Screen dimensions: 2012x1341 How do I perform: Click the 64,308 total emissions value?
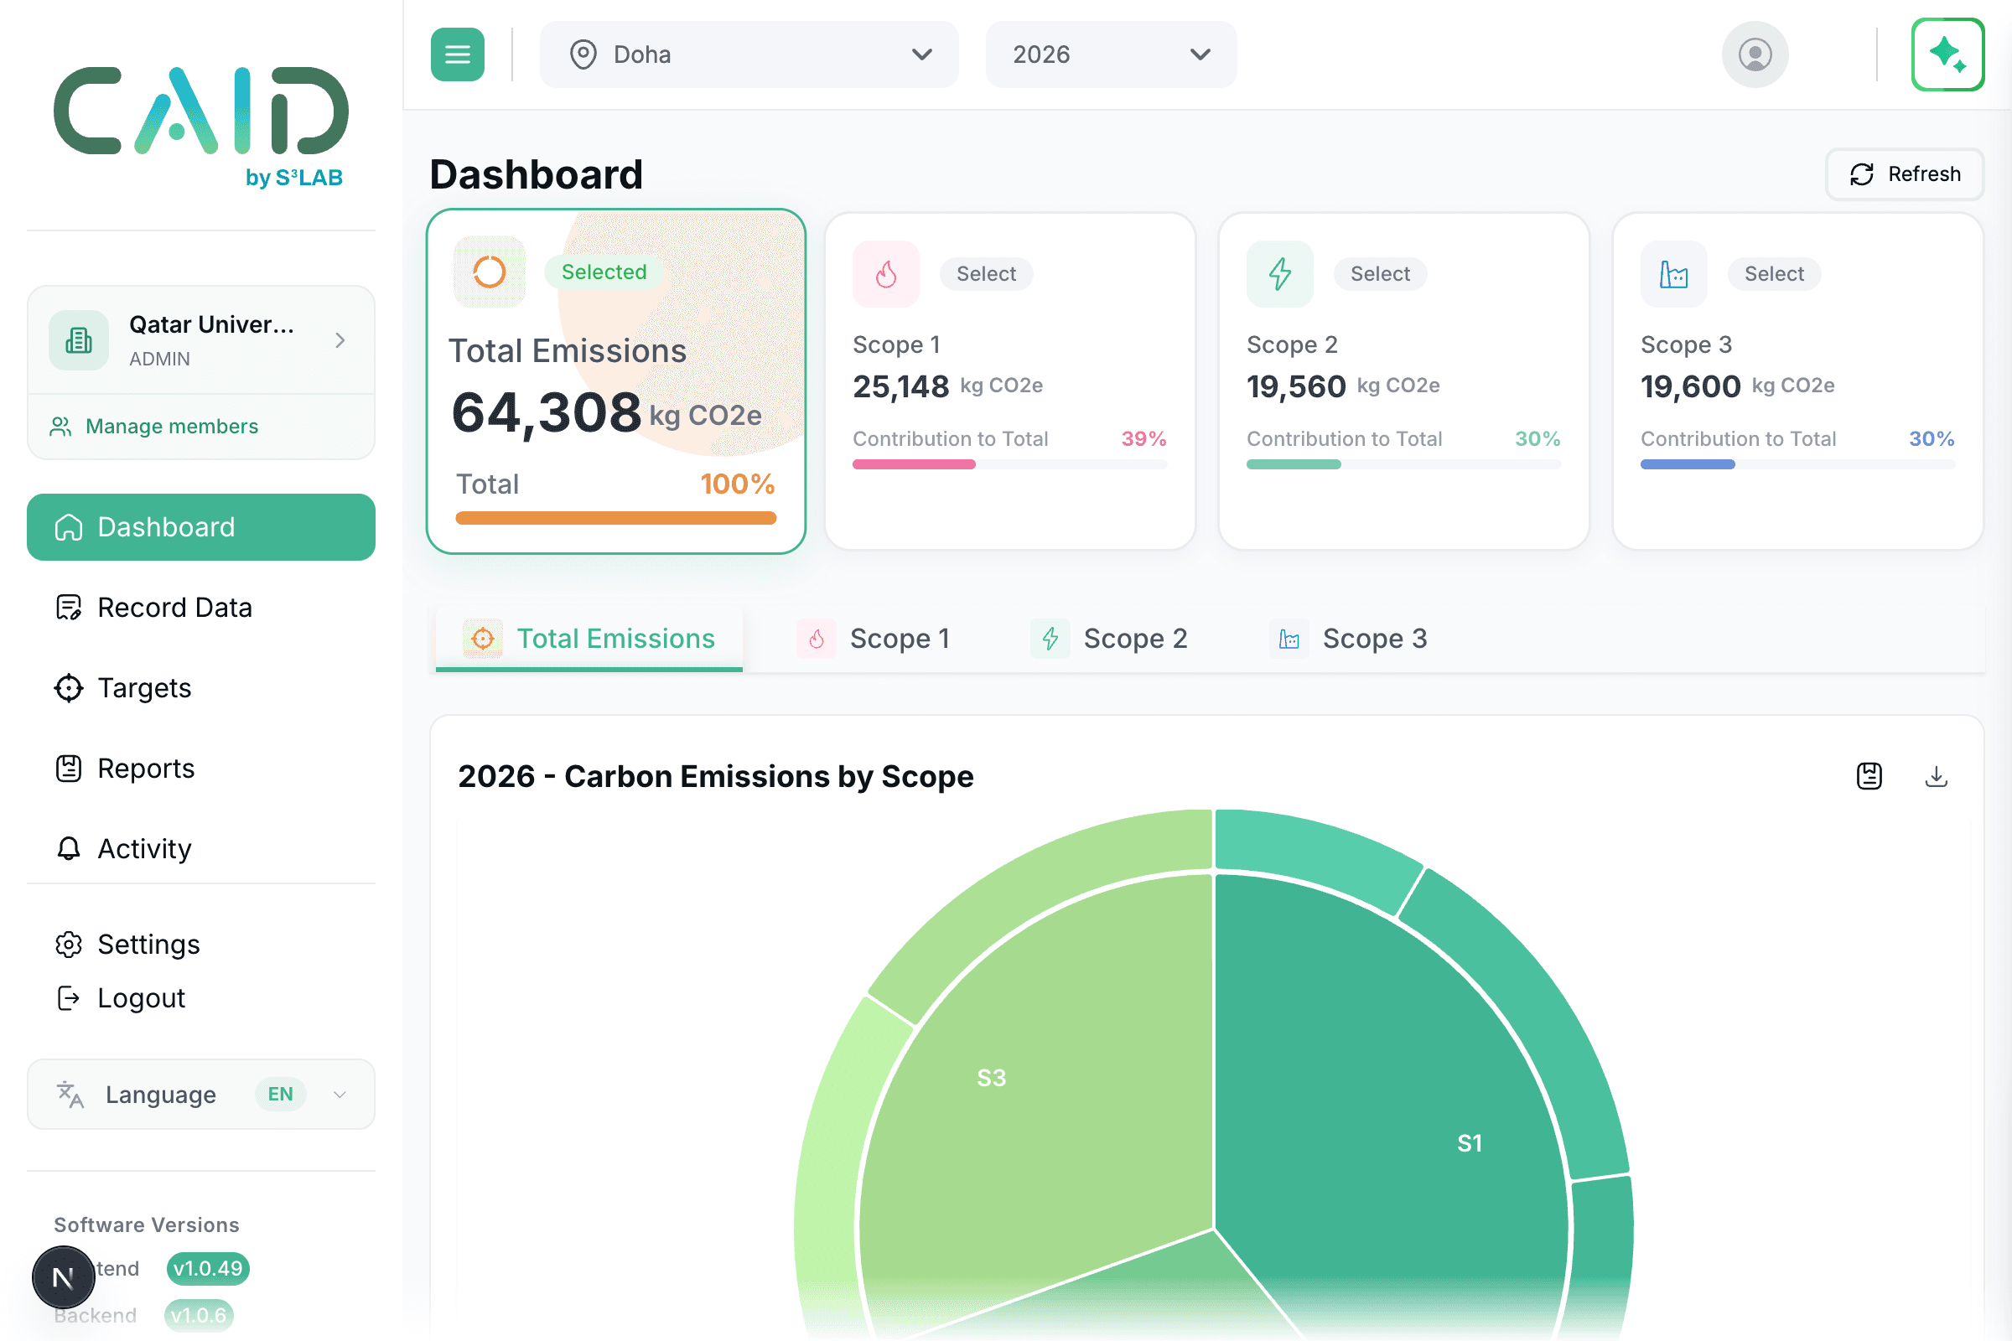pos(546,413)
